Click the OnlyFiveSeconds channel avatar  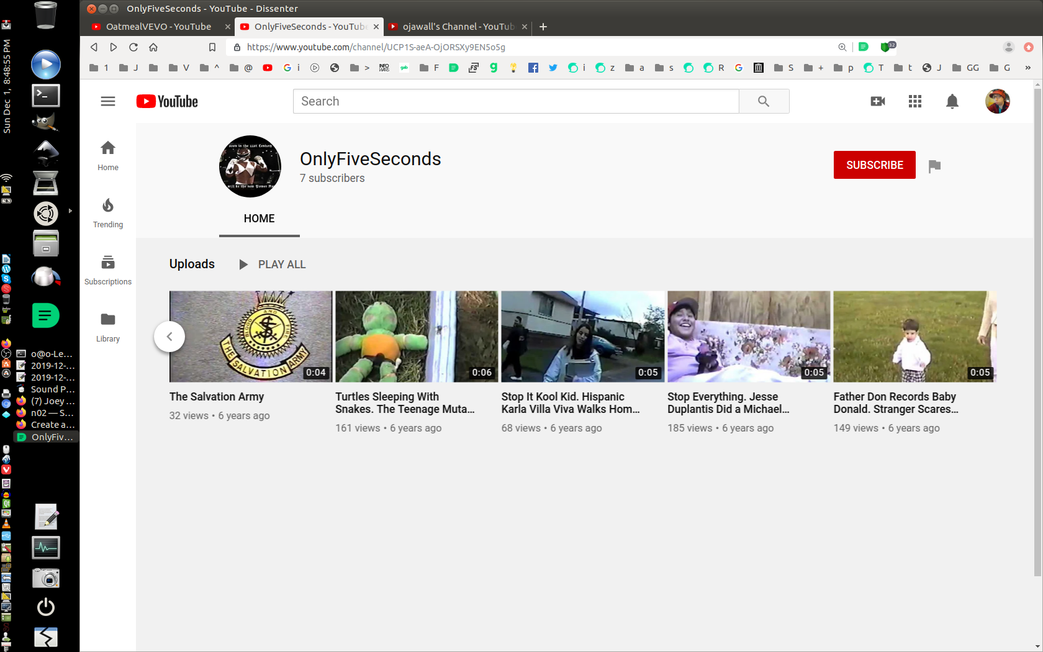[x=250, y=166]
